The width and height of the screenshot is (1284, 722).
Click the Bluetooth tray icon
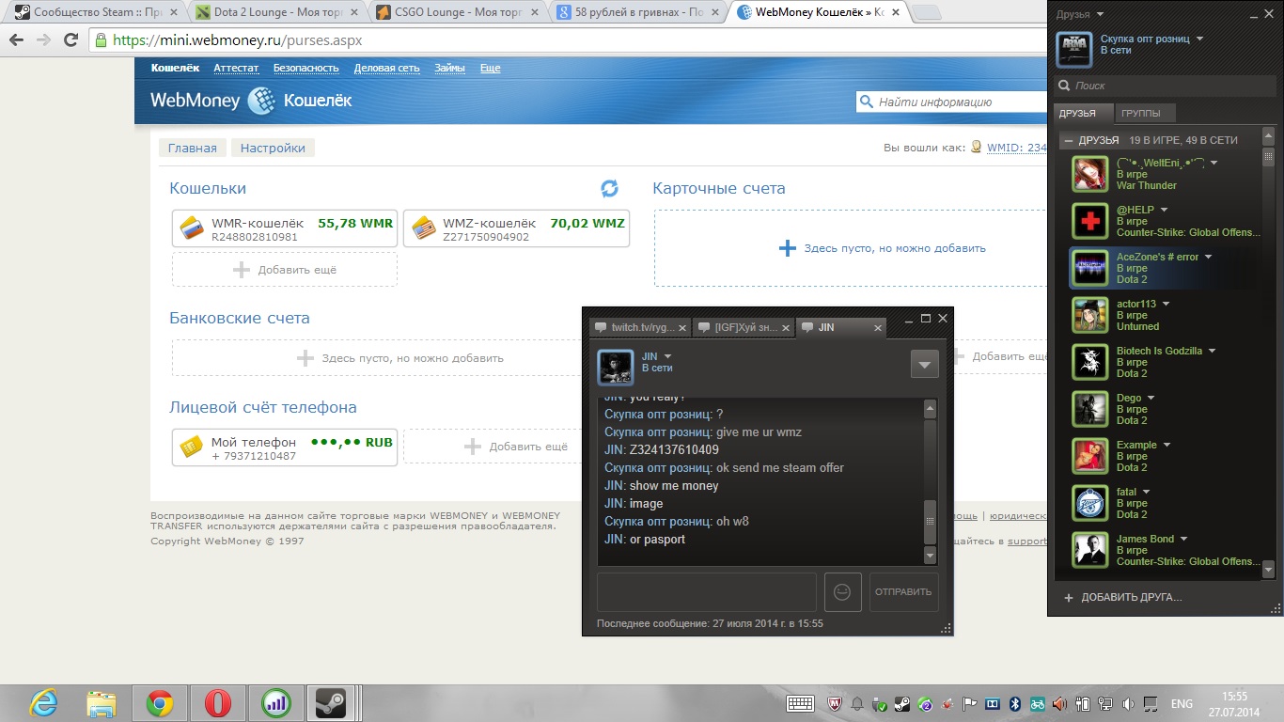click(1015, 703)
